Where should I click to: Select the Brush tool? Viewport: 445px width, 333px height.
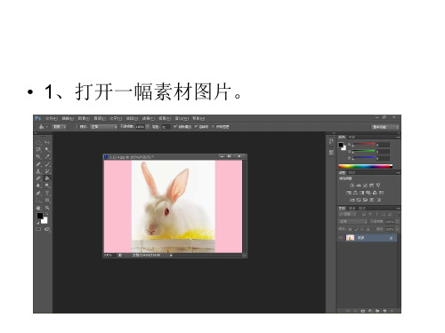pos(47,164)
